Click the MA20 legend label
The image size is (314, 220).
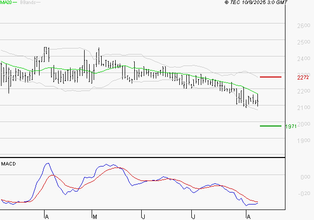(6, 2)
